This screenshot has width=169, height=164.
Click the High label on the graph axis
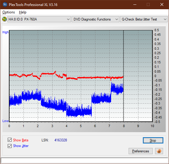pyautogui.click(x=5, y=32)
